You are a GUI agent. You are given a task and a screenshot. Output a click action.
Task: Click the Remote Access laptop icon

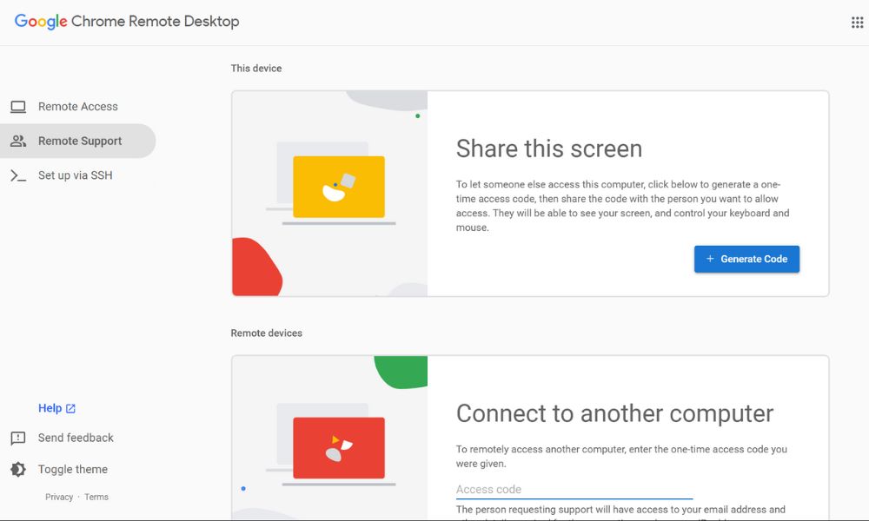click(x=18, y=107)
